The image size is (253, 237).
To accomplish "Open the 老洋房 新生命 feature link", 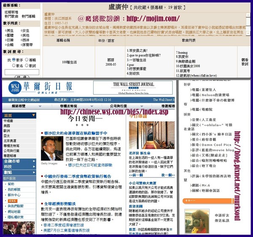I will pos(140,153).
